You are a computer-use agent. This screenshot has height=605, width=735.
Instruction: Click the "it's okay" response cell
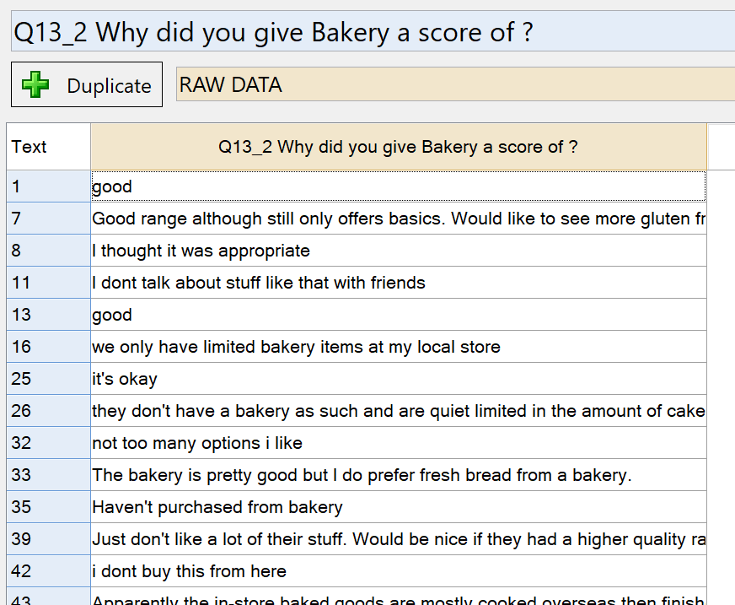pyautogui.click(x=399, y=378)
